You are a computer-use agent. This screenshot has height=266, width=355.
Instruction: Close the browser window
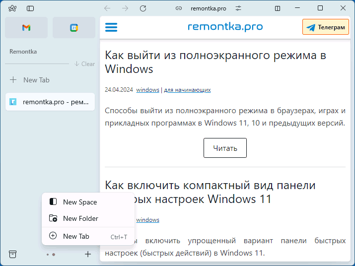click(343, 8)
